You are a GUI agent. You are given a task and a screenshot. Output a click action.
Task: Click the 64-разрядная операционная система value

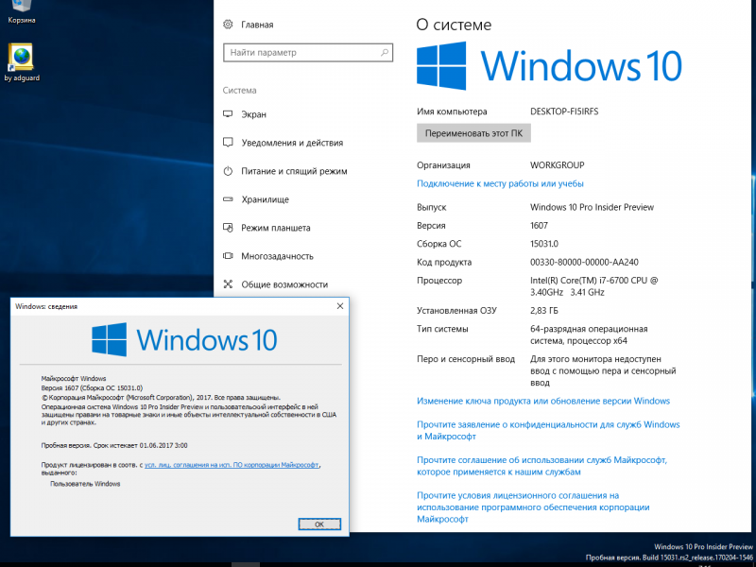[x=589, y=335]
